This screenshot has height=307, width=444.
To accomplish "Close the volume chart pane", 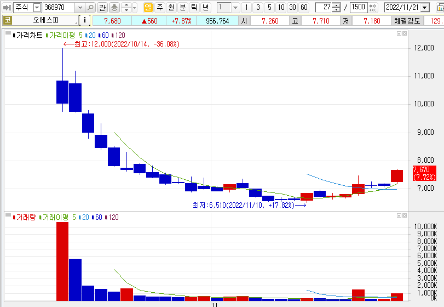I will click(x=405, y=215).
